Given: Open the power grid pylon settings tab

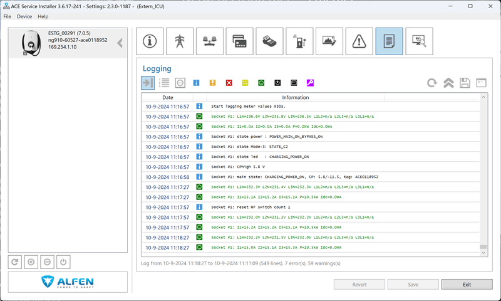Looking at the screenshot, I should (x=180, y=41).
